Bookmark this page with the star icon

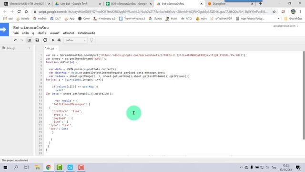pos(274,11)
